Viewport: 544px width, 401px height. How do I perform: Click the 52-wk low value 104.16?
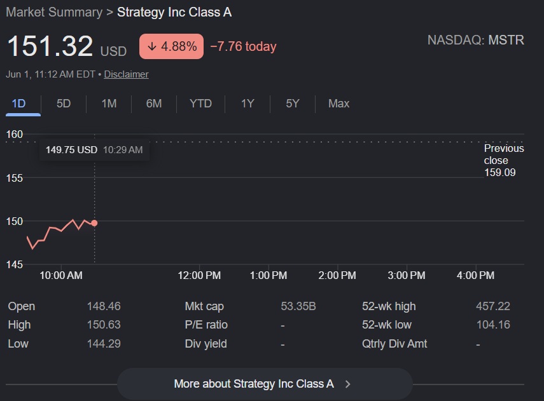(x=493, y=324)
